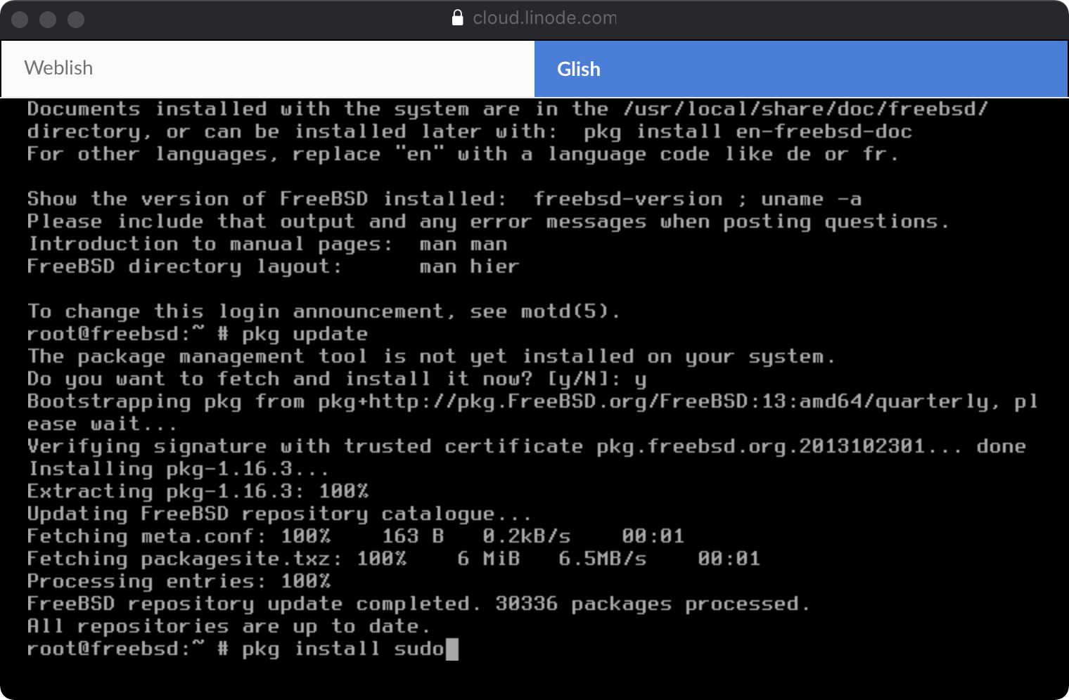Click the '30336 packages processed' text

point(652,604)
